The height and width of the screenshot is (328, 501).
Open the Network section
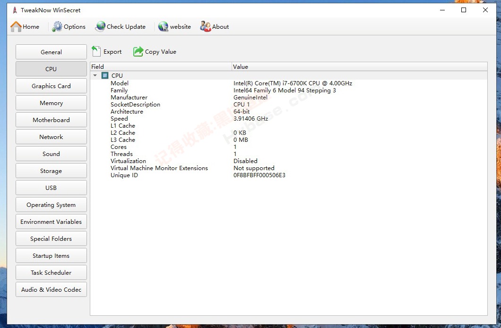point(51,137)
